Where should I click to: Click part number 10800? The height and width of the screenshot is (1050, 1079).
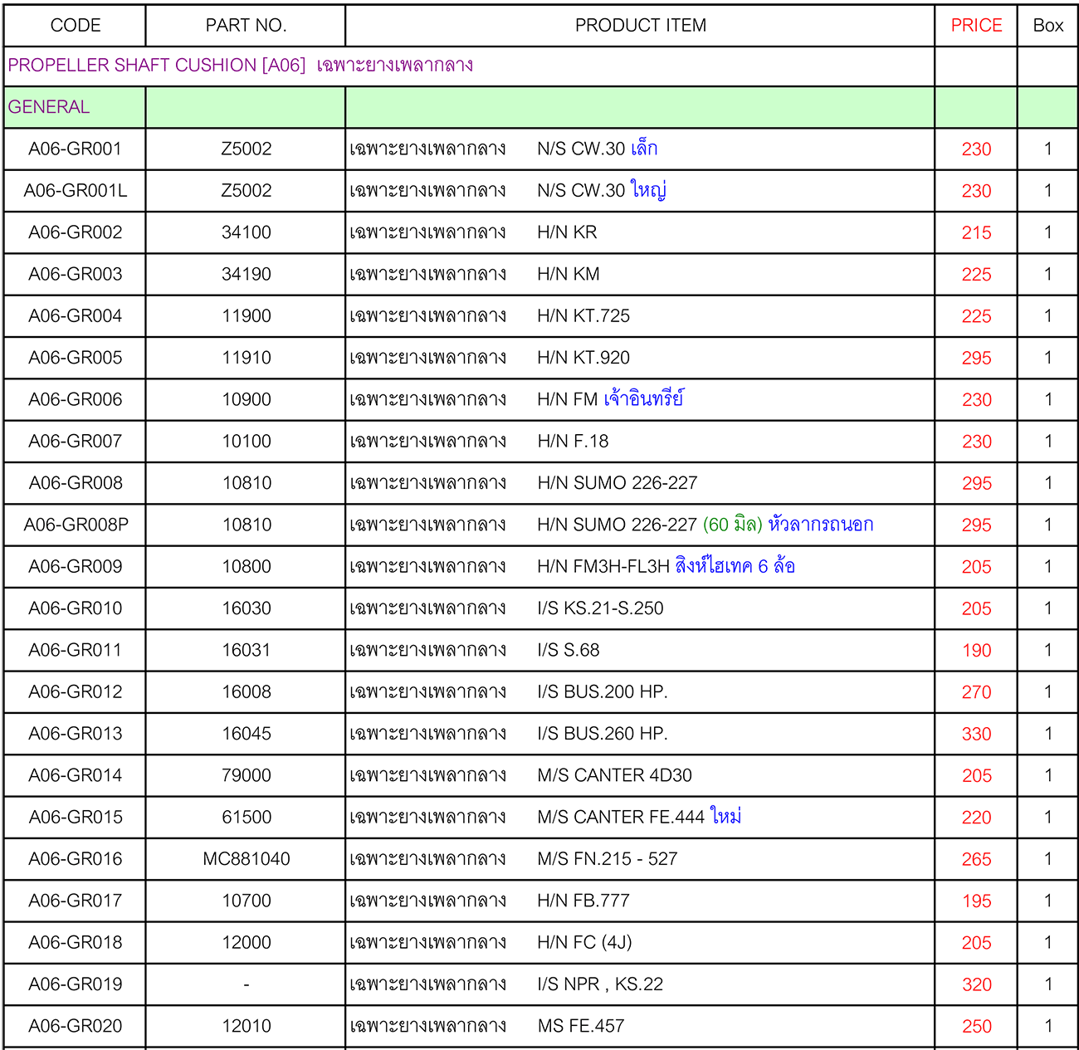point(246,566)
